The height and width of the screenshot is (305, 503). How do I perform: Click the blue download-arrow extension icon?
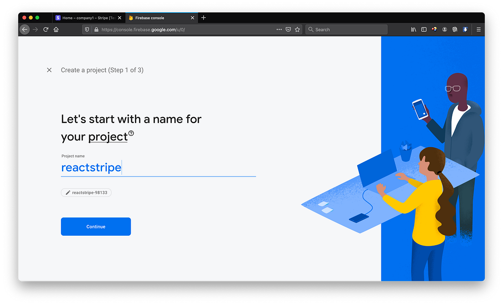[465, 29]
